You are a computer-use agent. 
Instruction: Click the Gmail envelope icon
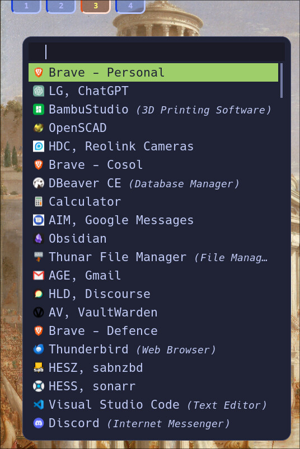pos(39,276)
